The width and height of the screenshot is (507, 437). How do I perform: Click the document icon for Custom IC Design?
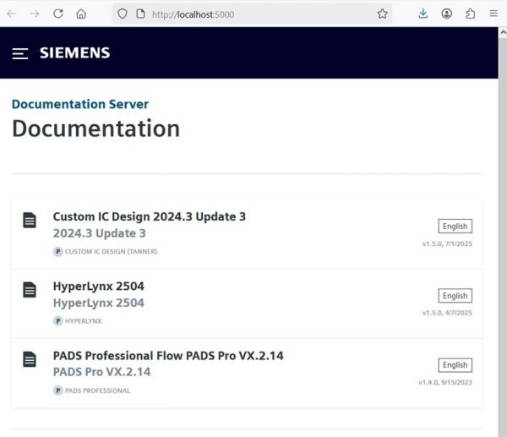click(30, 221)
